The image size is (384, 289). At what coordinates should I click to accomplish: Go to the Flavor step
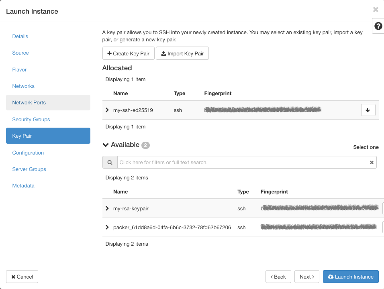point(19,69)
